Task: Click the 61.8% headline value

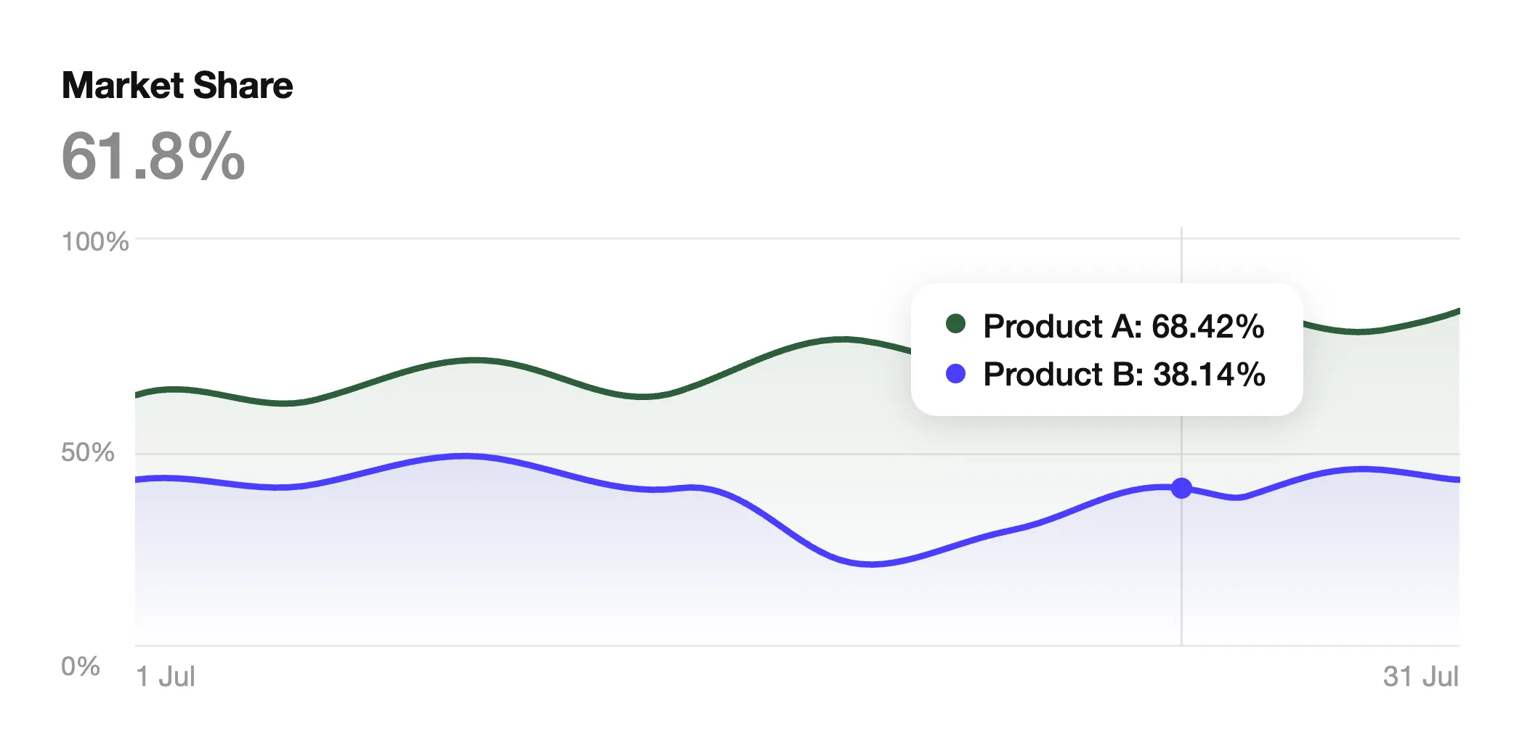Action: tap(153, 156)
